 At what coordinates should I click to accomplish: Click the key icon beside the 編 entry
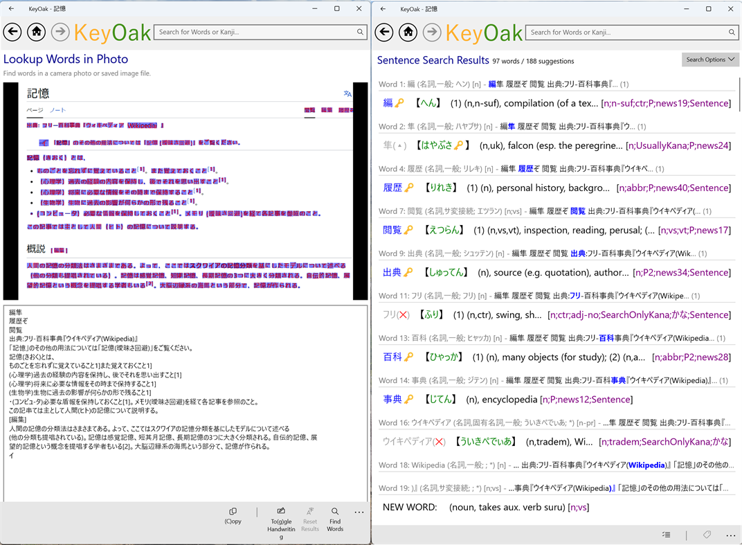(x=398, y=102)
